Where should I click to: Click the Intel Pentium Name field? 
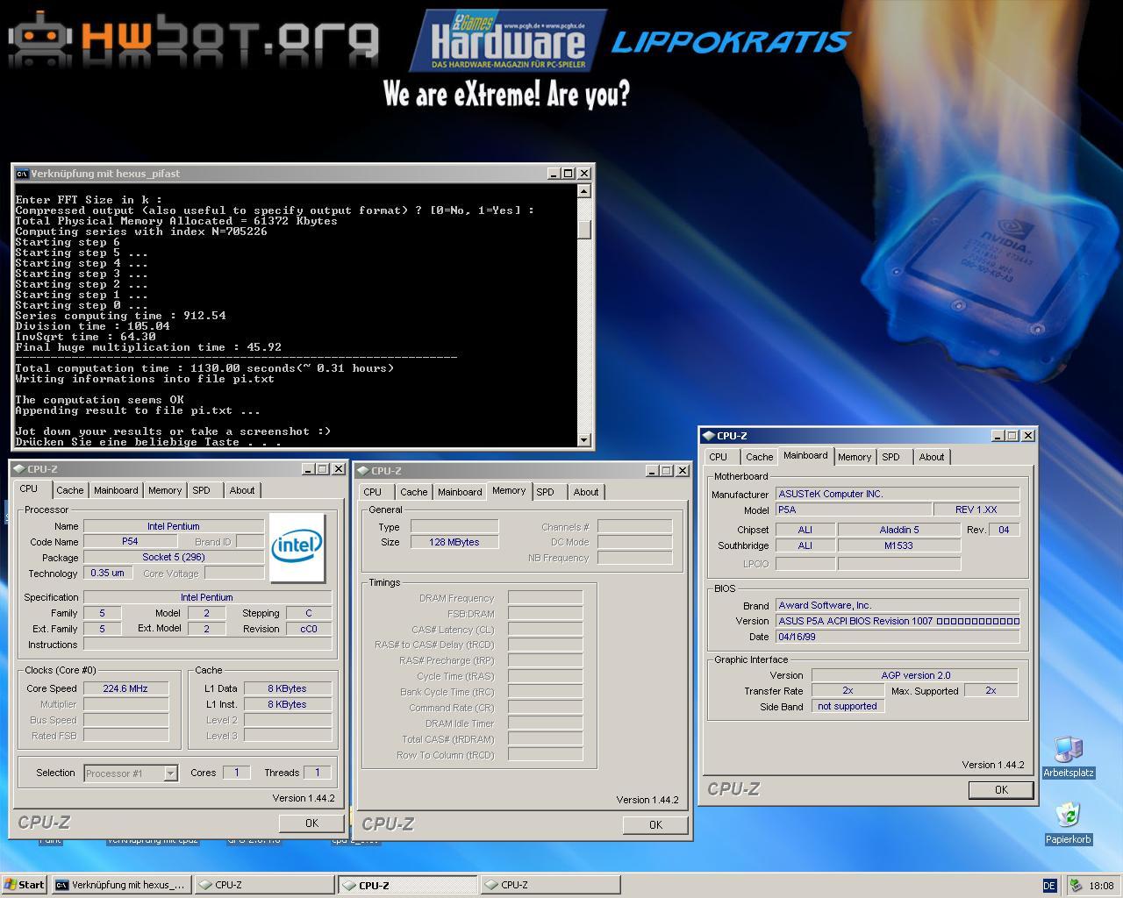tap(174, 527)
